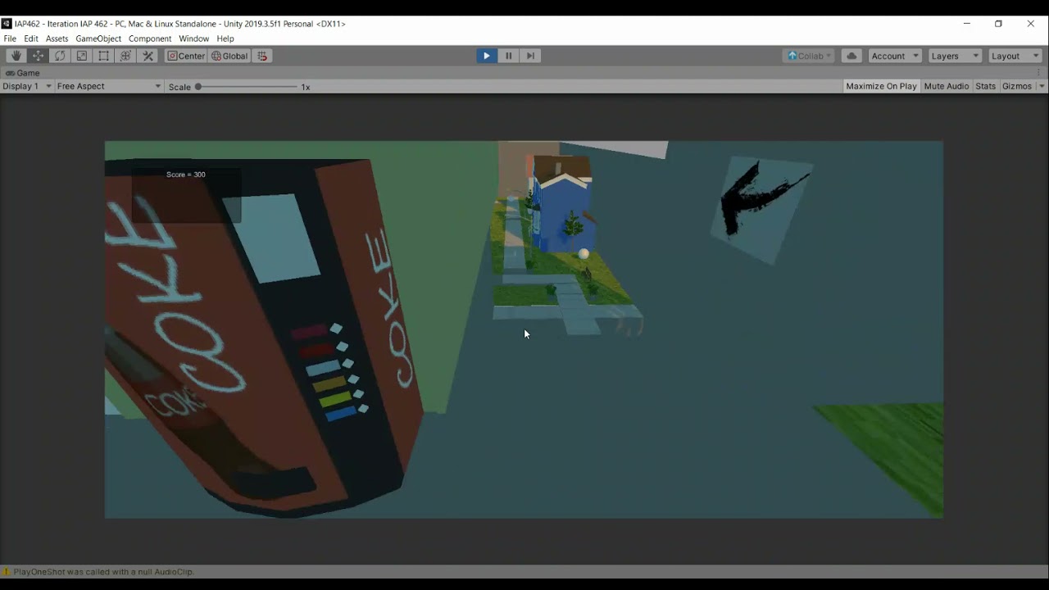
Task: Open the Component menu
Action: click(150, 39)
